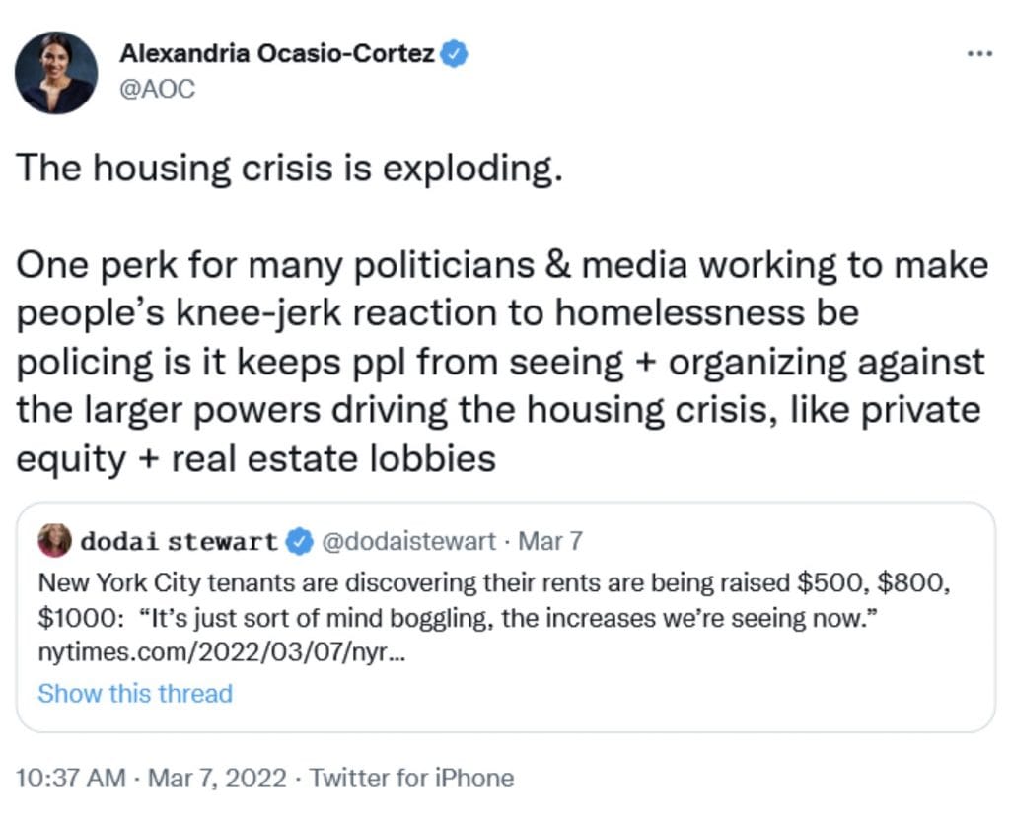Click the 10:37 AM timestamp
Viewport: 1010px width, 816px height.
coord(71,778)
